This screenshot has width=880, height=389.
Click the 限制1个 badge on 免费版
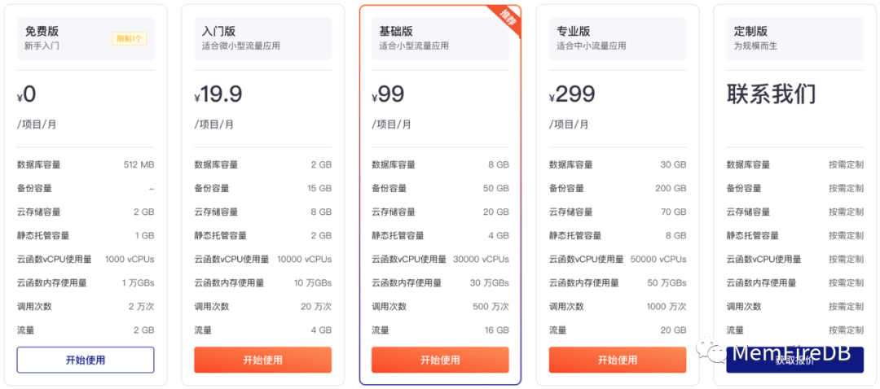coord(129,39)
